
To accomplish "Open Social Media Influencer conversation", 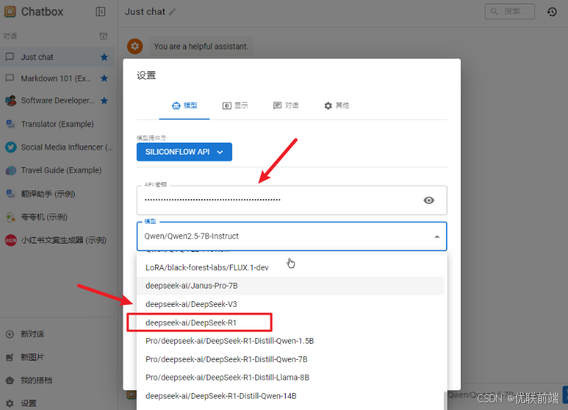I will (57, 147).
